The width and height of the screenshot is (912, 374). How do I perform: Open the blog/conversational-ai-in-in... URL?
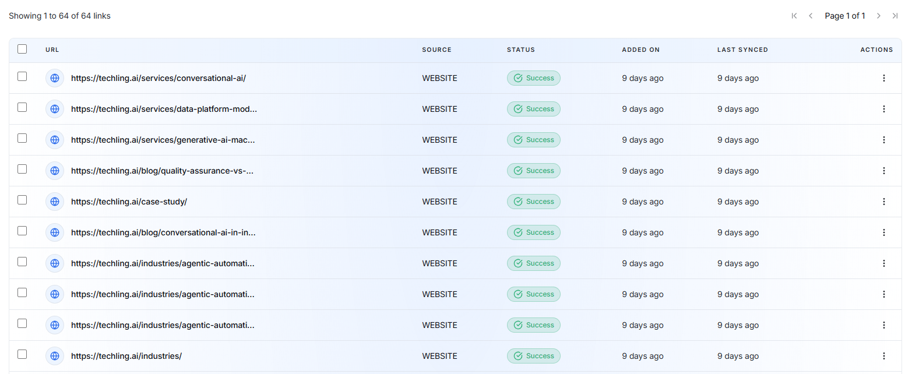pyautogui.click(x=163, y=232)
